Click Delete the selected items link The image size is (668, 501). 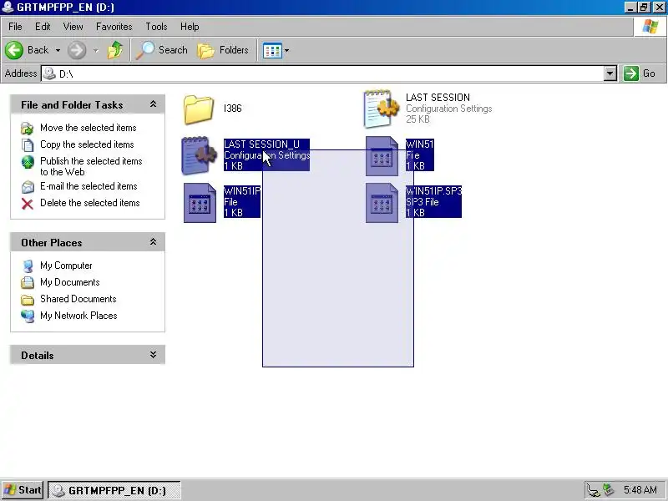point(90,203)
